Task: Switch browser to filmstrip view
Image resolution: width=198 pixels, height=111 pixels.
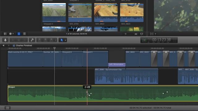Action: pos(19,34)
